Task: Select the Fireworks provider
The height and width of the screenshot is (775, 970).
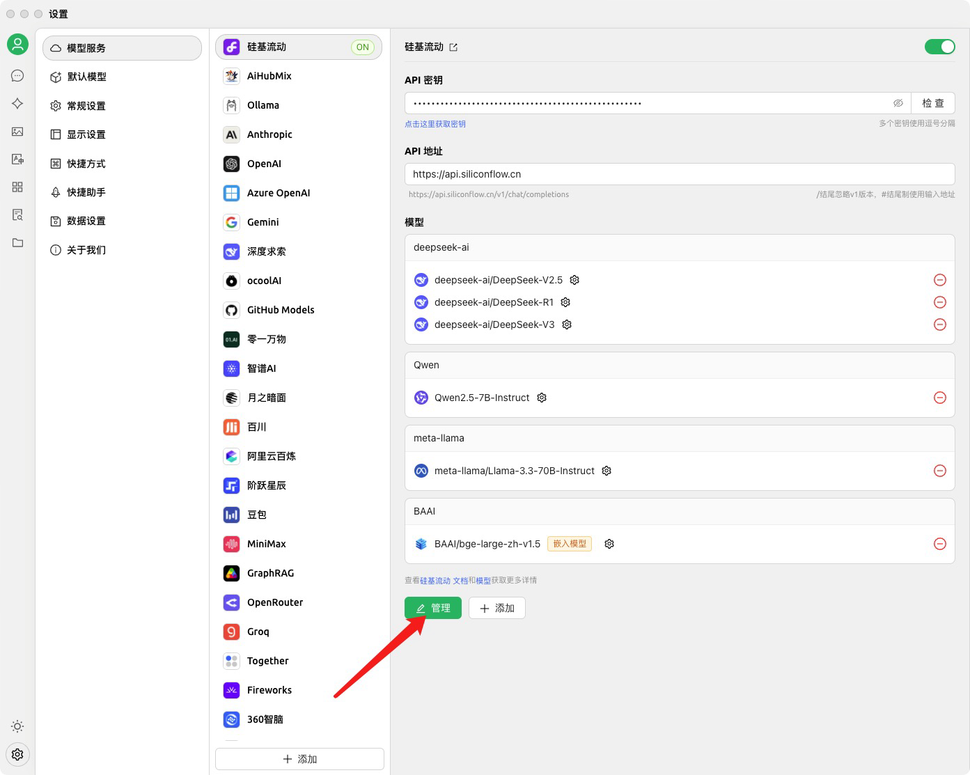Action: 299,690
